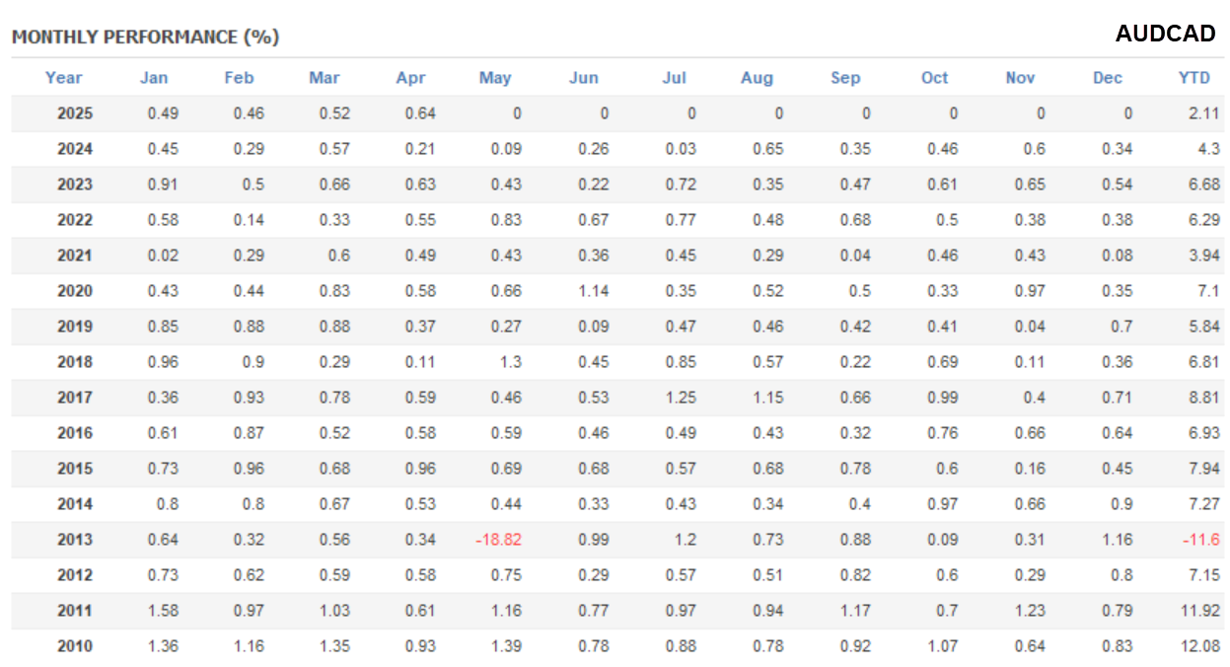The width and height of the screenshot is (1230, 667).
Task: Select the 1.58 value in Jan 2011
Action: pos(163,611)
